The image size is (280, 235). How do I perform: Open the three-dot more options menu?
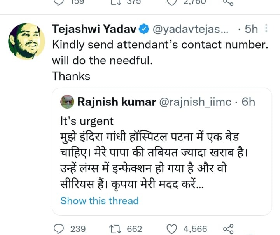266,28
